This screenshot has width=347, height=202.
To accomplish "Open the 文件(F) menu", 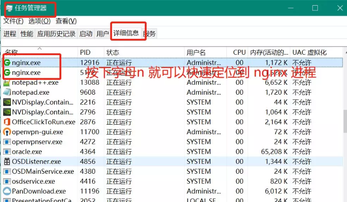I will pyautogui.click(x=13, y=21).
